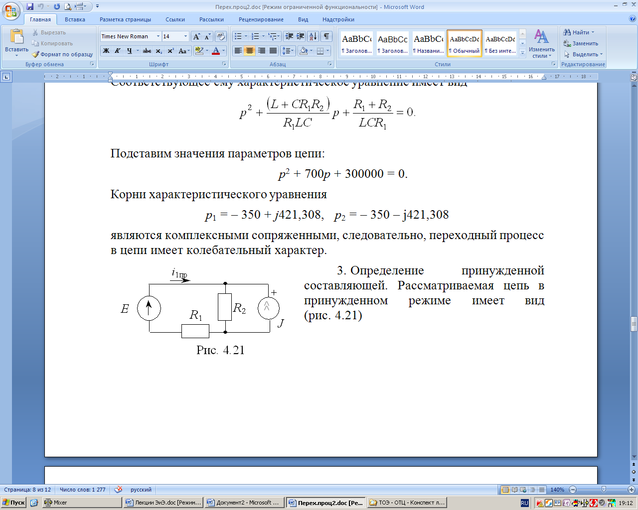Apply red font color

pyautogui.click(x=215, y=51)
